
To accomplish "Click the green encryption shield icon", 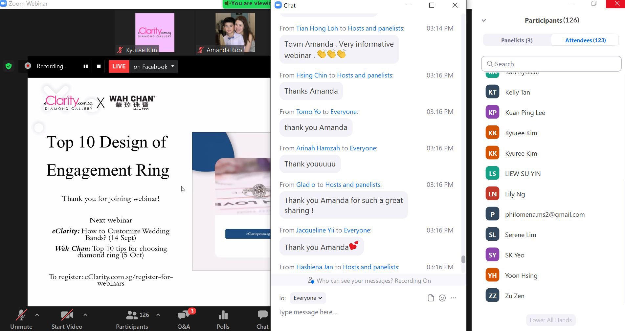I will pos(9,66).
